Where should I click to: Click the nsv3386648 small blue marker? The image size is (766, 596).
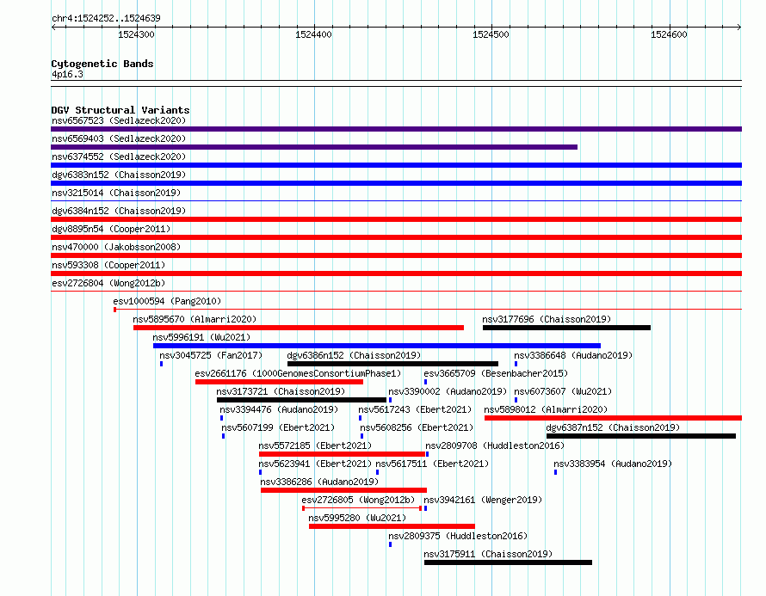coord(516,364)
